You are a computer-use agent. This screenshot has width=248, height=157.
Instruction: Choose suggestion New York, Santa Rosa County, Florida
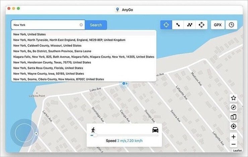[84, 68]
